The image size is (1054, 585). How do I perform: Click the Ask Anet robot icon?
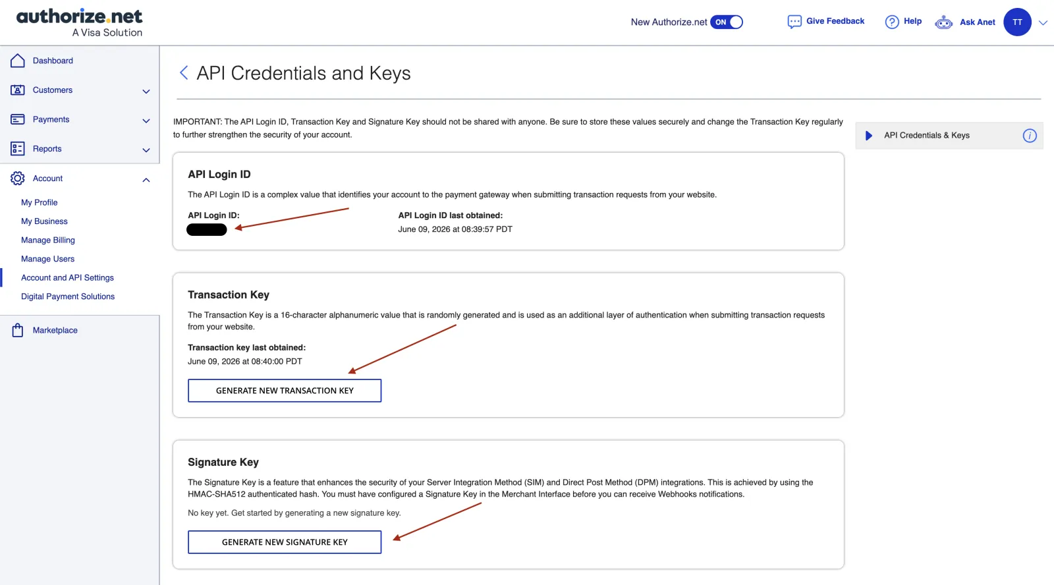pos(944,22)
